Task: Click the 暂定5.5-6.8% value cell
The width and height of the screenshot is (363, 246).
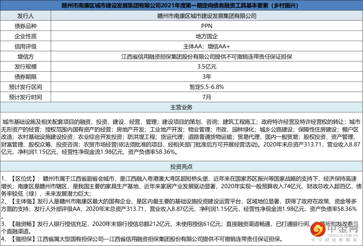Action: [x=207, y=87]
